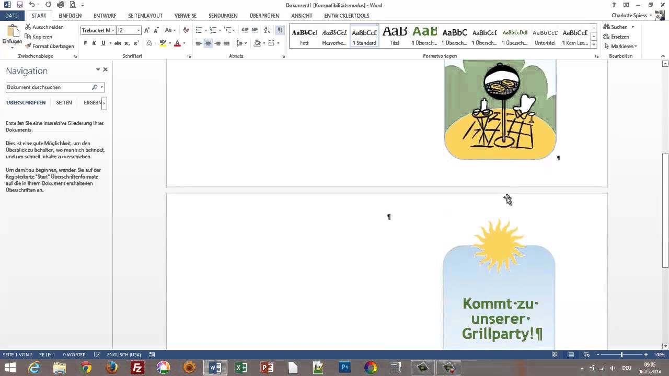Click the Undo arrow icon

click(x=32, y=5)
